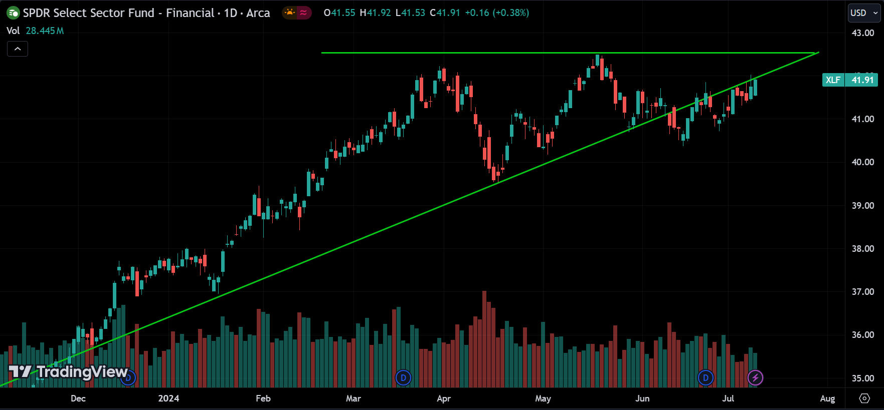Click the Apr label on time axis
884x410 pixels.
444,398
